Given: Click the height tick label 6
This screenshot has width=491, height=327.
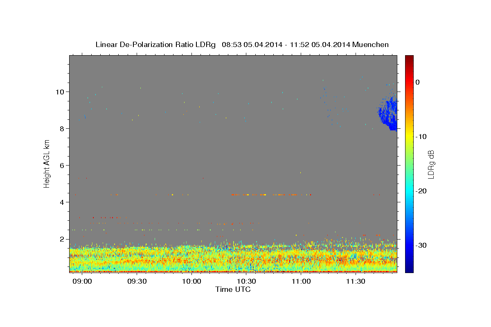Looking at the screenshot, I should pos(63,166).
